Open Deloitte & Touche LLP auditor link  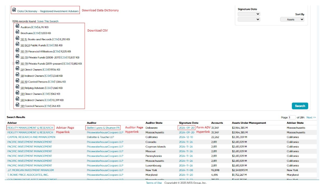pyautogui.click(x=100, y=137)
